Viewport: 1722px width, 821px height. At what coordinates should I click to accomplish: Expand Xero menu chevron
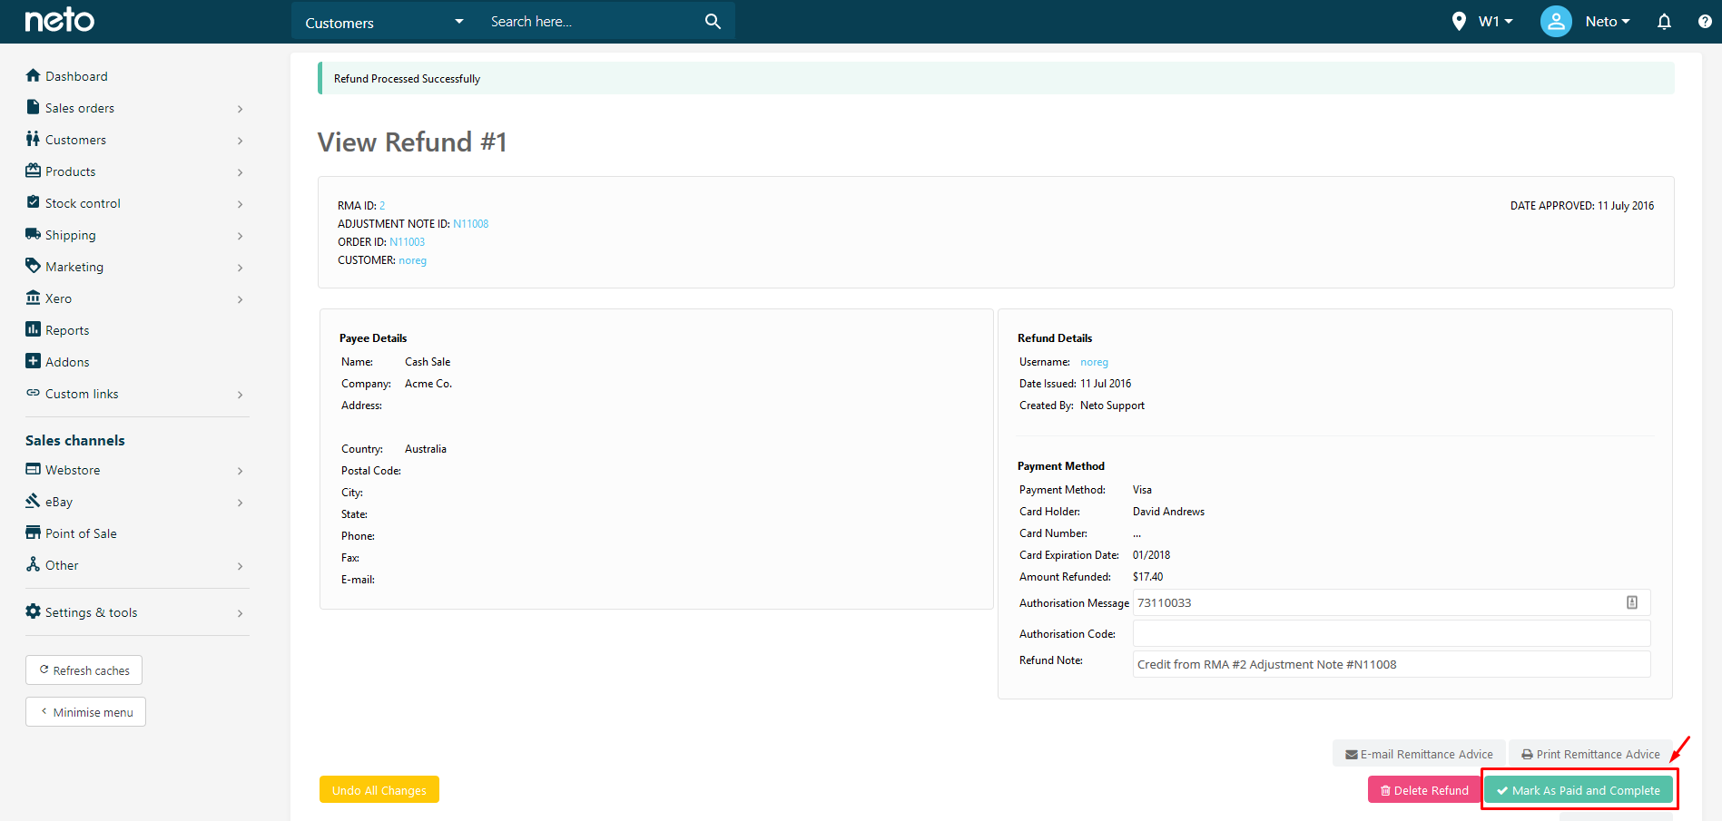(x=241, y=299)
